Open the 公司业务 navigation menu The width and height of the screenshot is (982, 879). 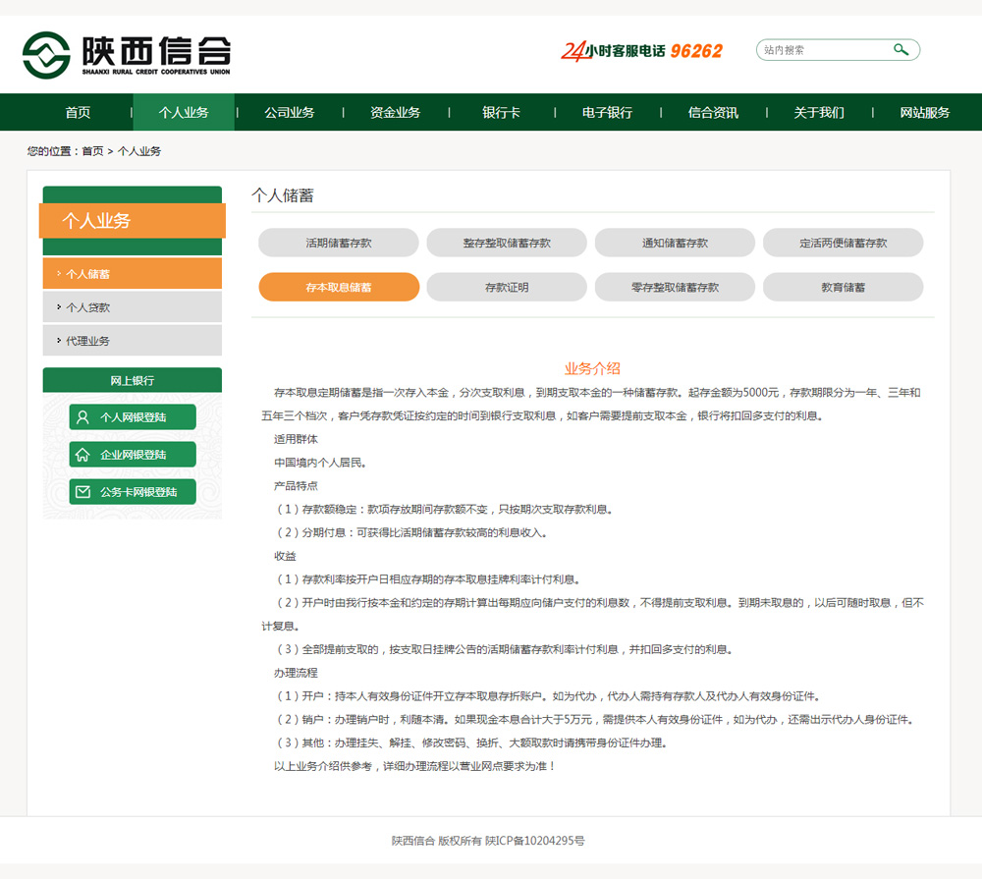point(289,113)
